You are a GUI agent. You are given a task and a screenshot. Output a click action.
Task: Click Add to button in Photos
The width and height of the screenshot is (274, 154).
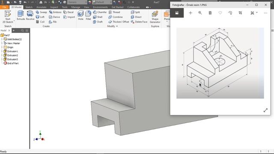click(191, 13)
